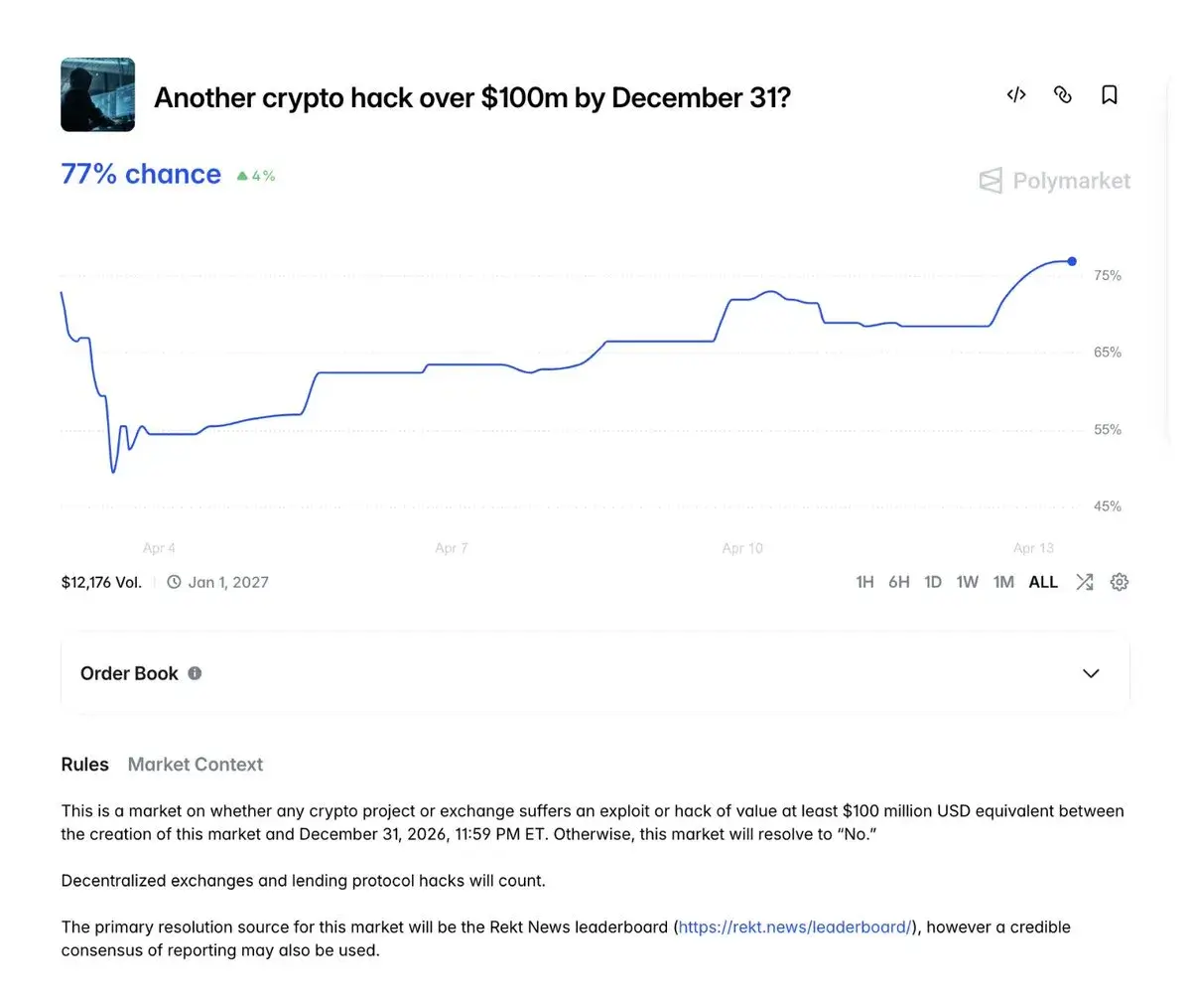Switch chart to 1W range

click(967, 582)
